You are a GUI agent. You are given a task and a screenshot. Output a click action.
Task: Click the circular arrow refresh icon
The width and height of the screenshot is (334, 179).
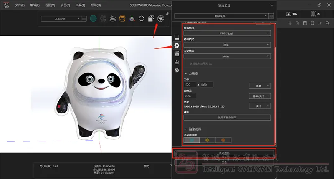pos(142,19)
